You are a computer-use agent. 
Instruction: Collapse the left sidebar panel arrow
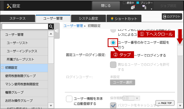point(57,31)
